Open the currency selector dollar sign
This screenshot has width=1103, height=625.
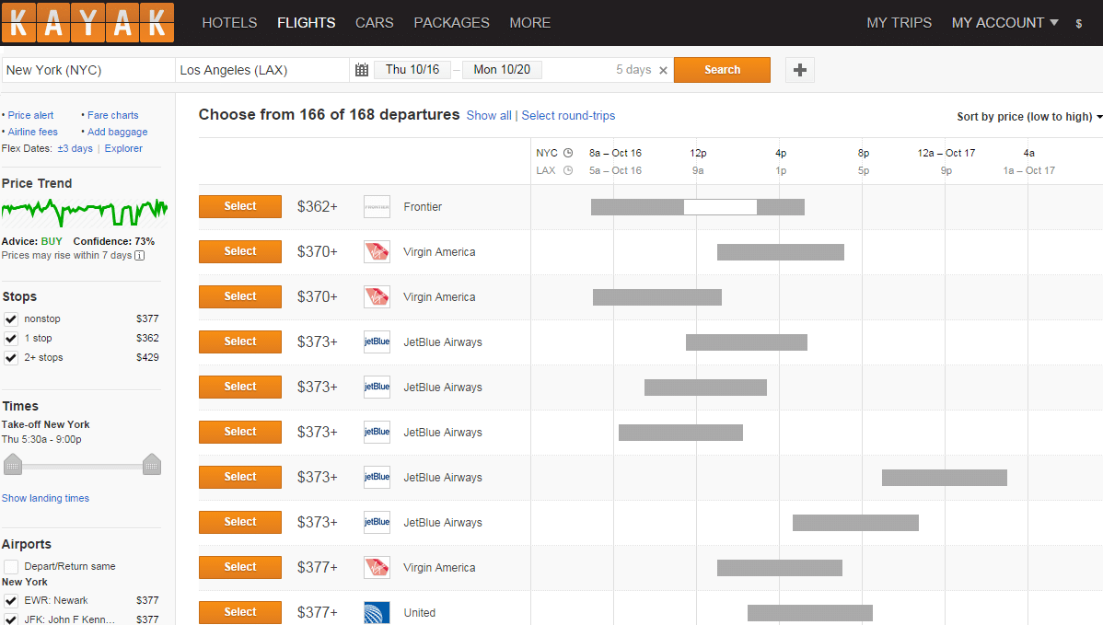[x=1078, y=23]
